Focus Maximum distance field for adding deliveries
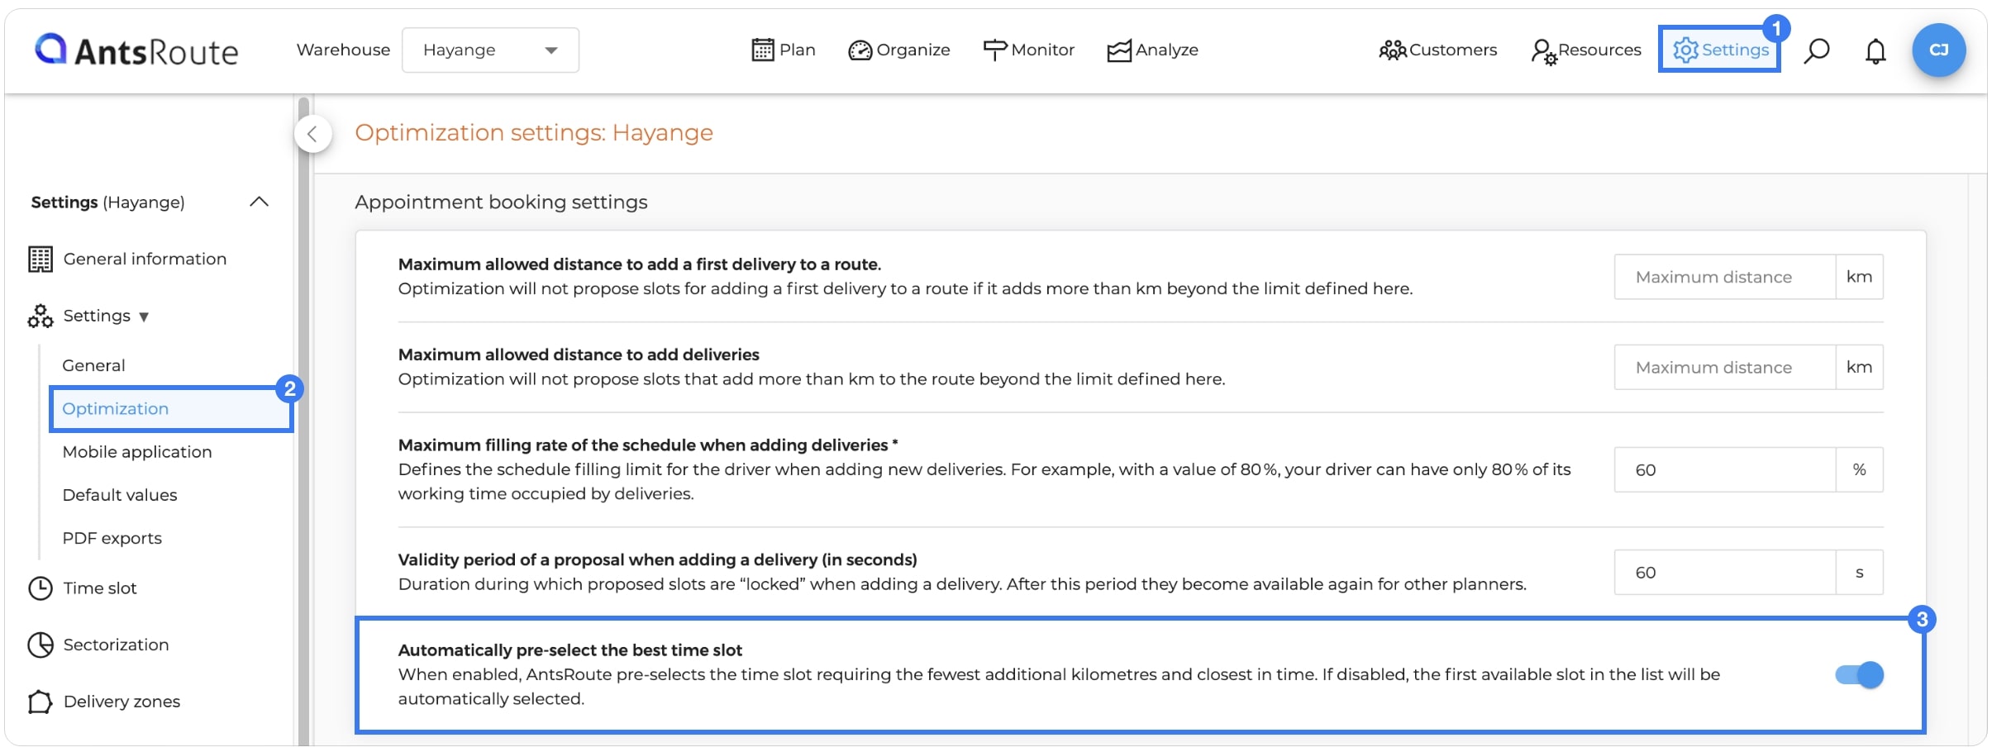1992x752 pixels. (x=1725, y=367)
